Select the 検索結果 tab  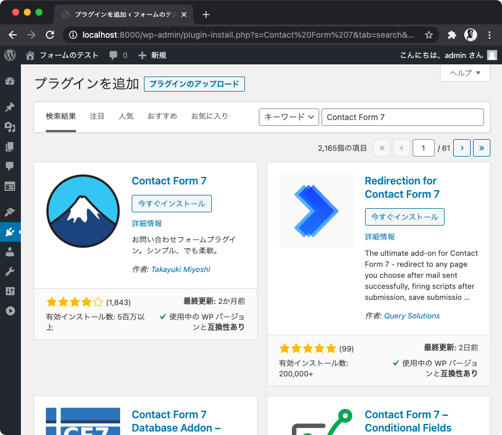(61, 116)
